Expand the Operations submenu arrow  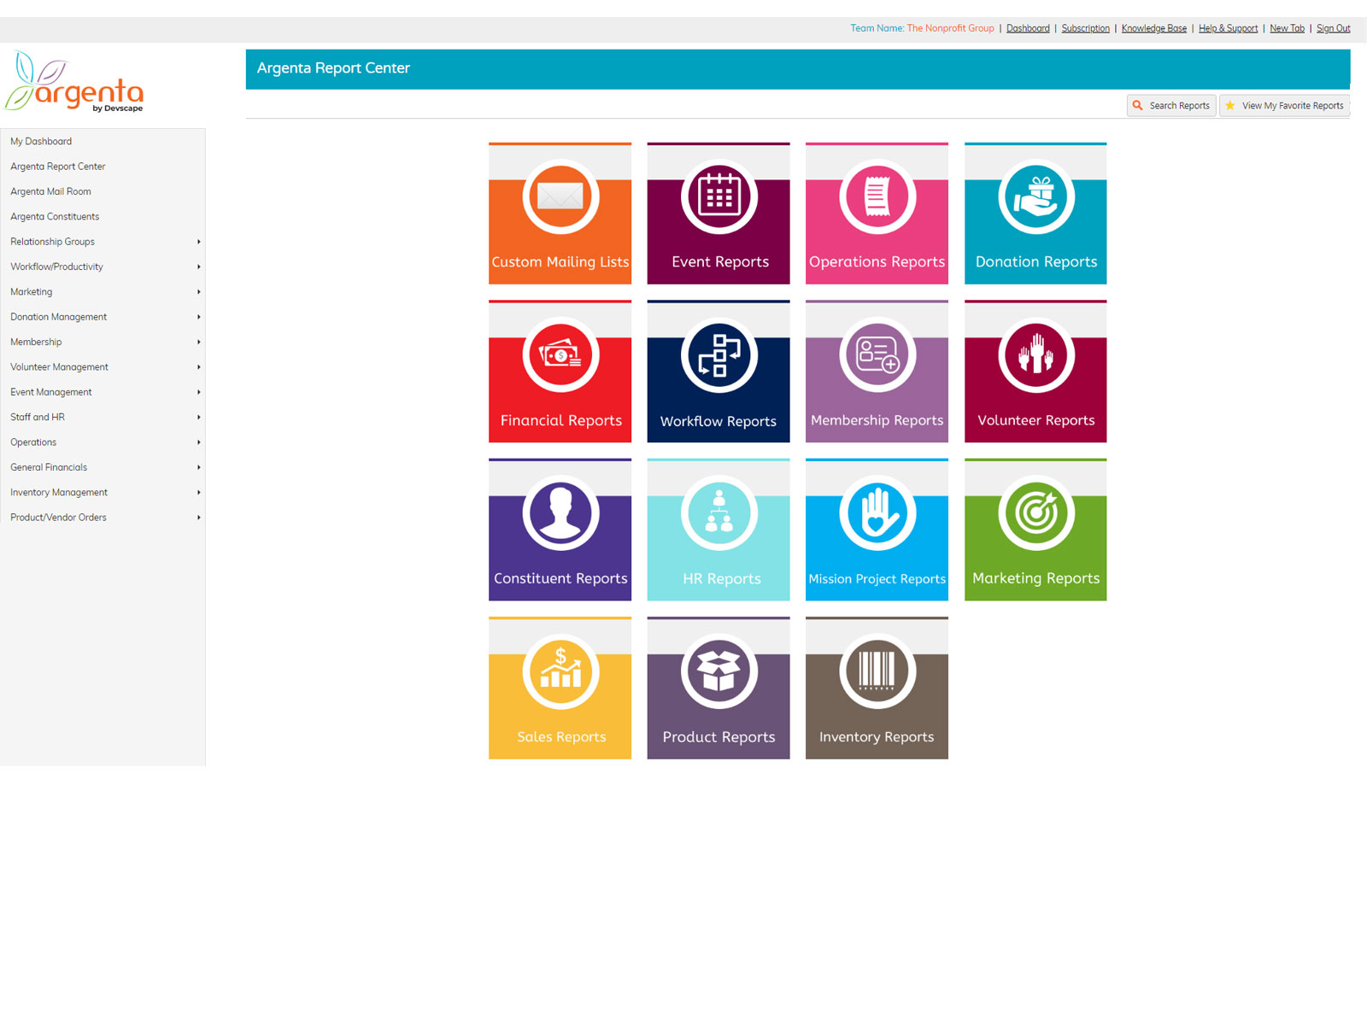pos(199,442)
